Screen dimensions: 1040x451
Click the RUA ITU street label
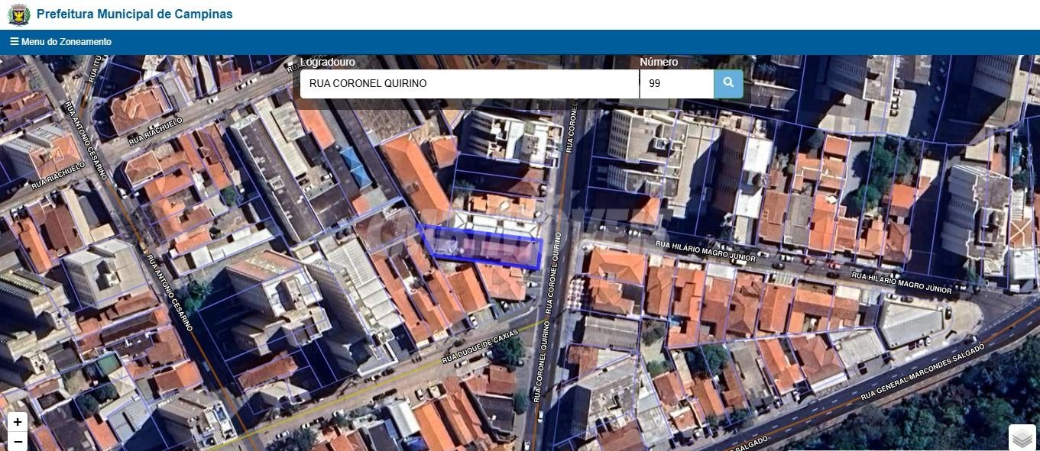coord(97,69)
